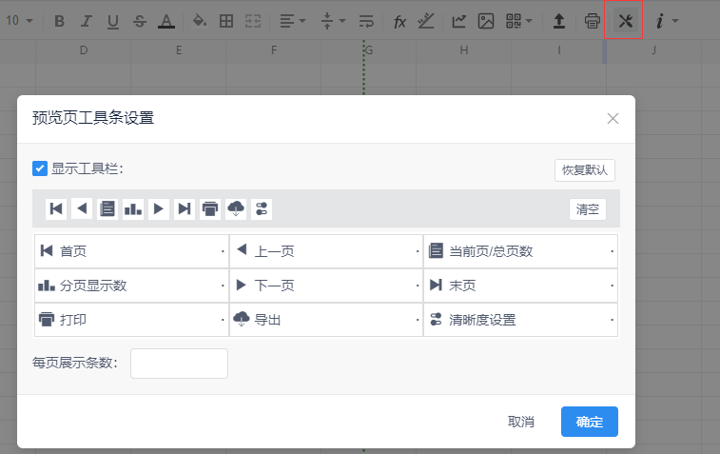Click the info 'i' icon
Image resolution: width=720 pixels, height=454 pixels.
tap(660, 21)
